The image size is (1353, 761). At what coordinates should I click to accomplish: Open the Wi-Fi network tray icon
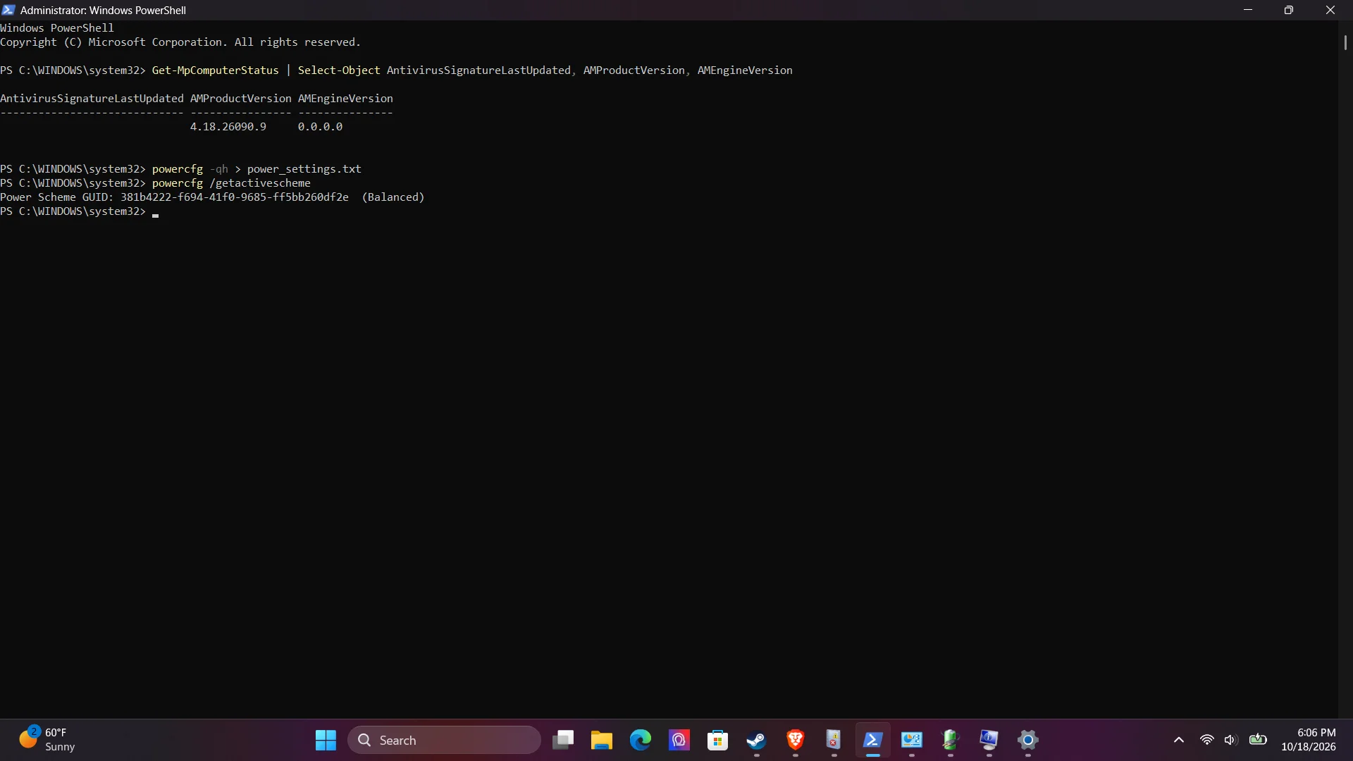point(1206,740)
